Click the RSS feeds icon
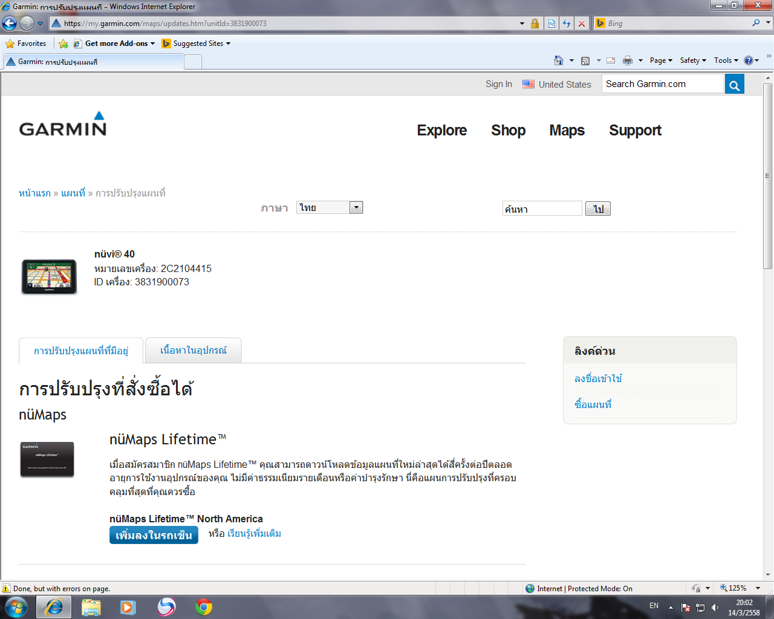Viewport: 774px width, 619px height. tap(585, 60)
